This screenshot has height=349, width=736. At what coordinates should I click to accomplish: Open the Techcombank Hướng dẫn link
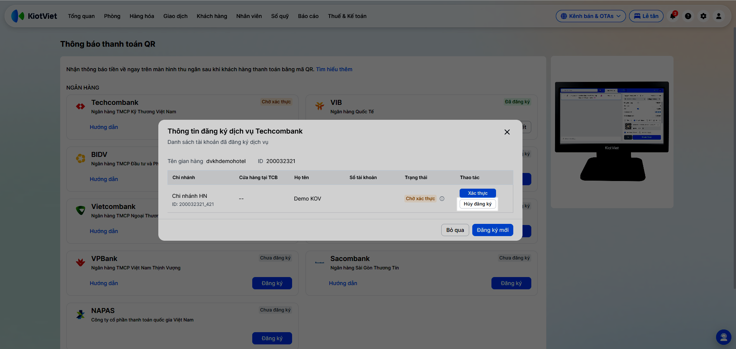104,127
